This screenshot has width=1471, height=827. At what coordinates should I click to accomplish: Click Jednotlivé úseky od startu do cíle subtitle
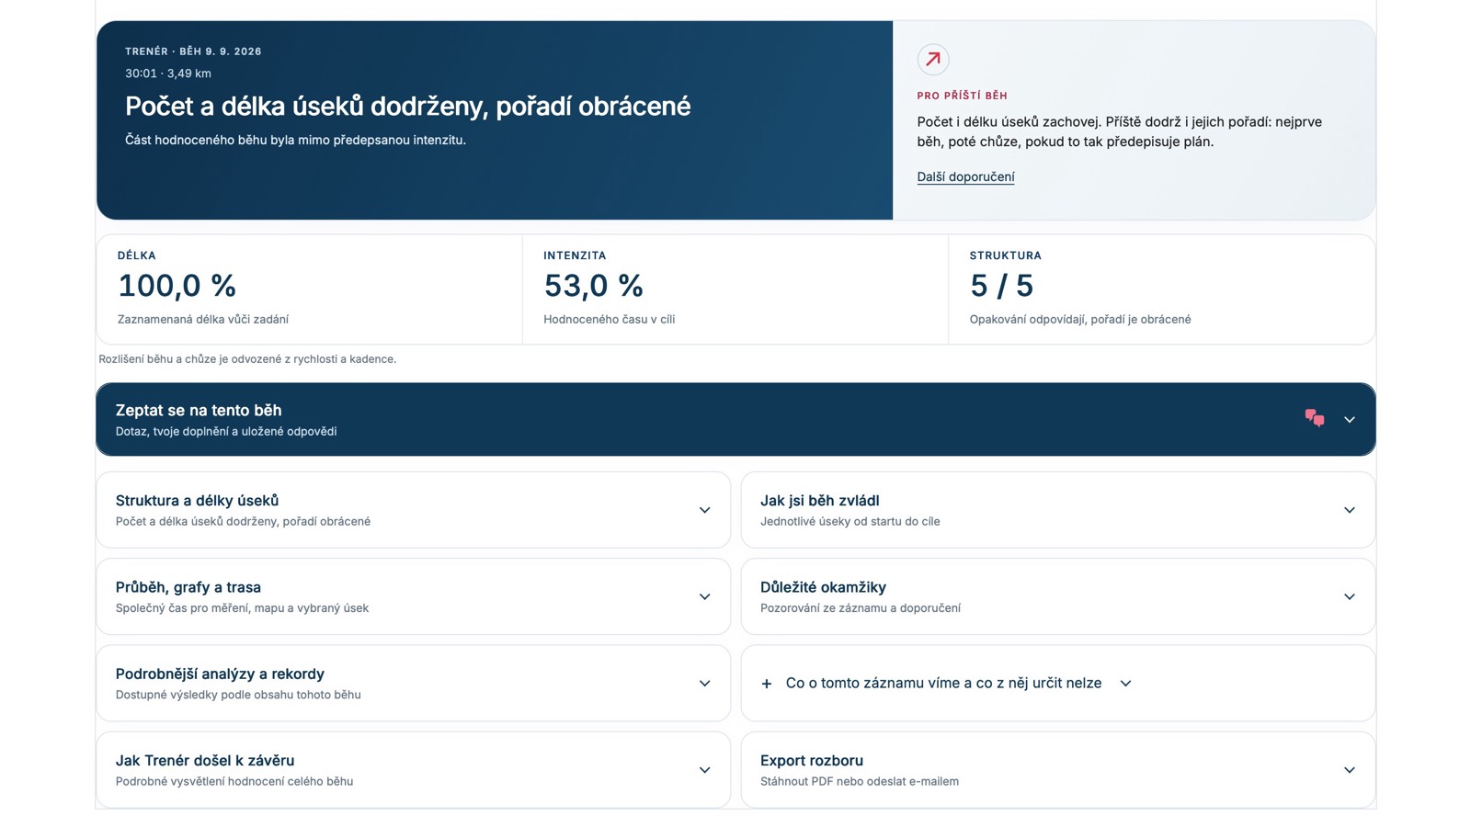(850, 522)
